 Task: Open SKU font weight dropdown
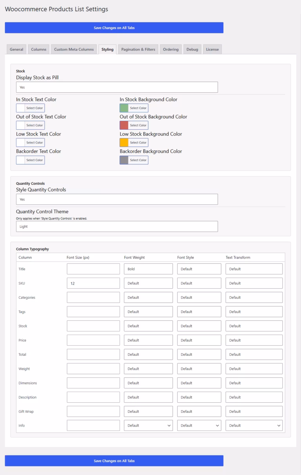[x=149, y=283]
